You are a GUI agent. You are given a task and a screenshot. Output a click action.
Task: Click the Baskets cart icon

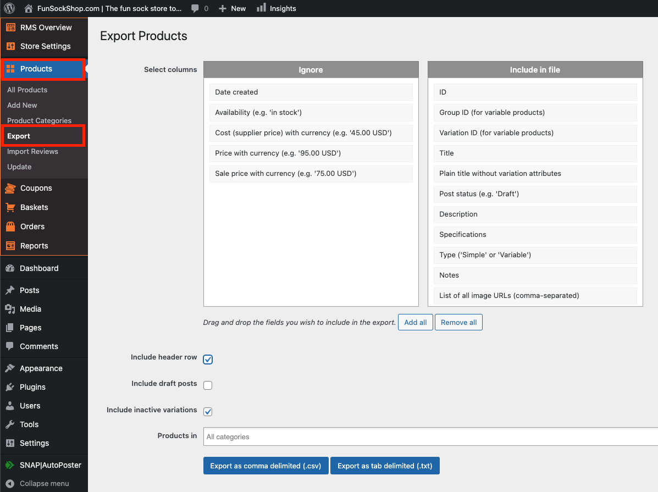pyautogui.click(x=10, y=207)
